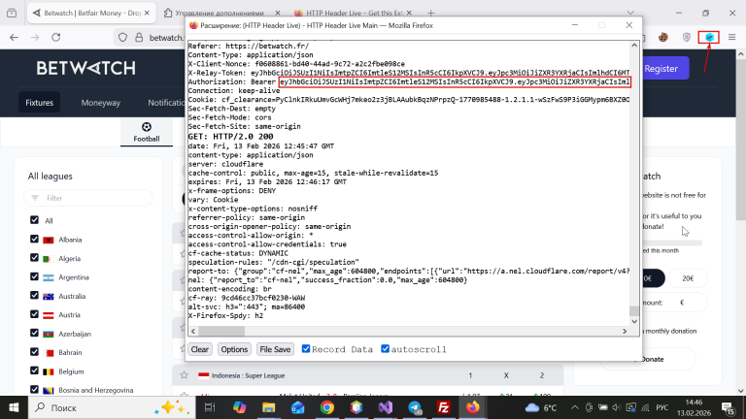
Task: Open the uBlock shield extension icon
Action: click(x=686, y=37)
